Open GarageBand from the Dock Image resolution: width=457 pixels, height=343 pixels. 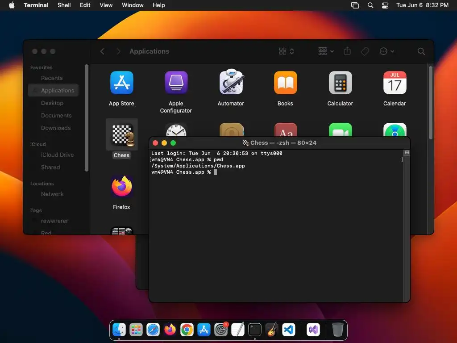(272, 330)
